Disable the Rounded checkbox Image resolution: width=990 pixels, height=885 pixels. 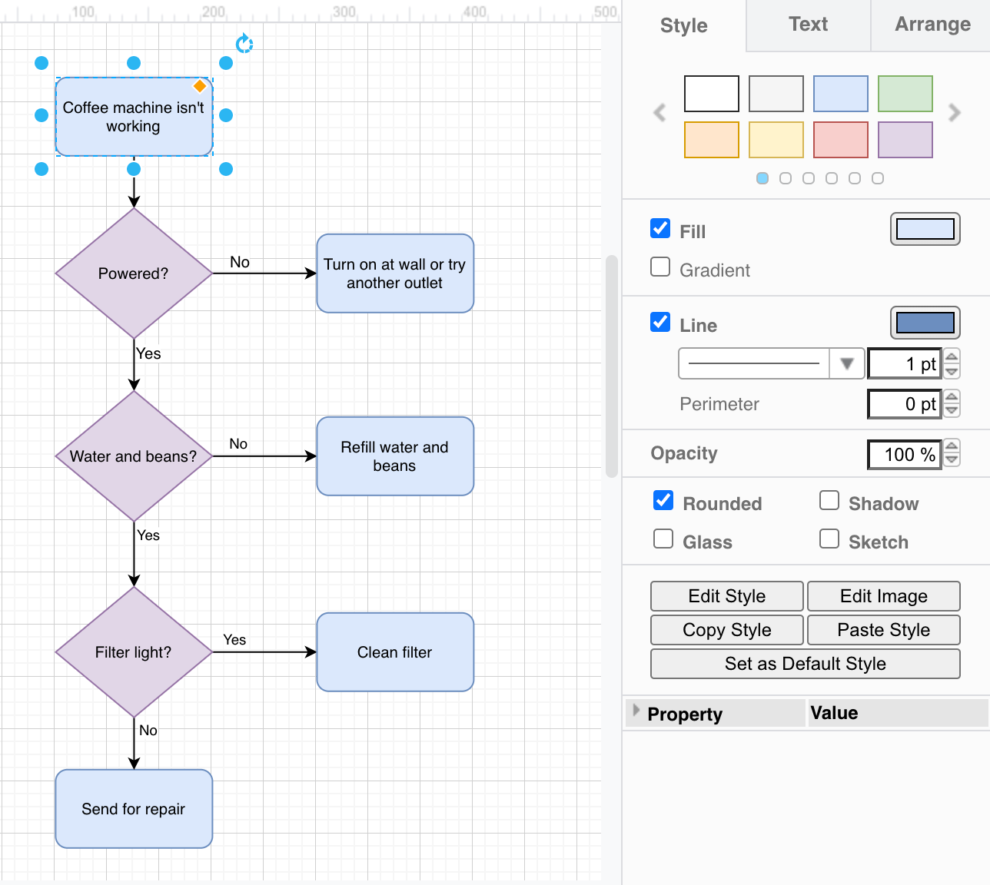pyautogui.click(x=663, y=500)
